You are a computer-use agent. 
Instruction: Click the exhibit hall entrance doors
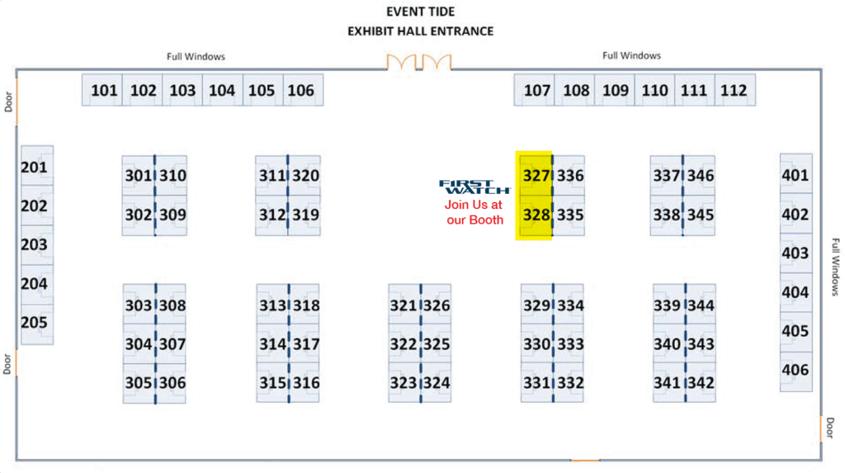(420, 63)
